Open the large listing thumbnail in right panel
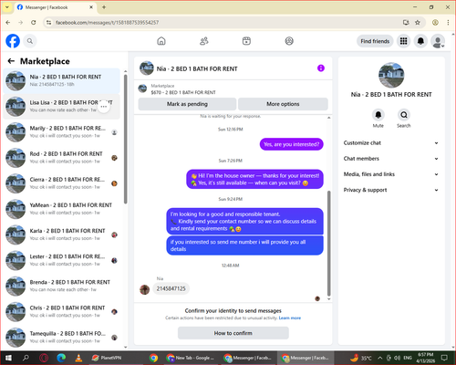 [x=391, y=75]
